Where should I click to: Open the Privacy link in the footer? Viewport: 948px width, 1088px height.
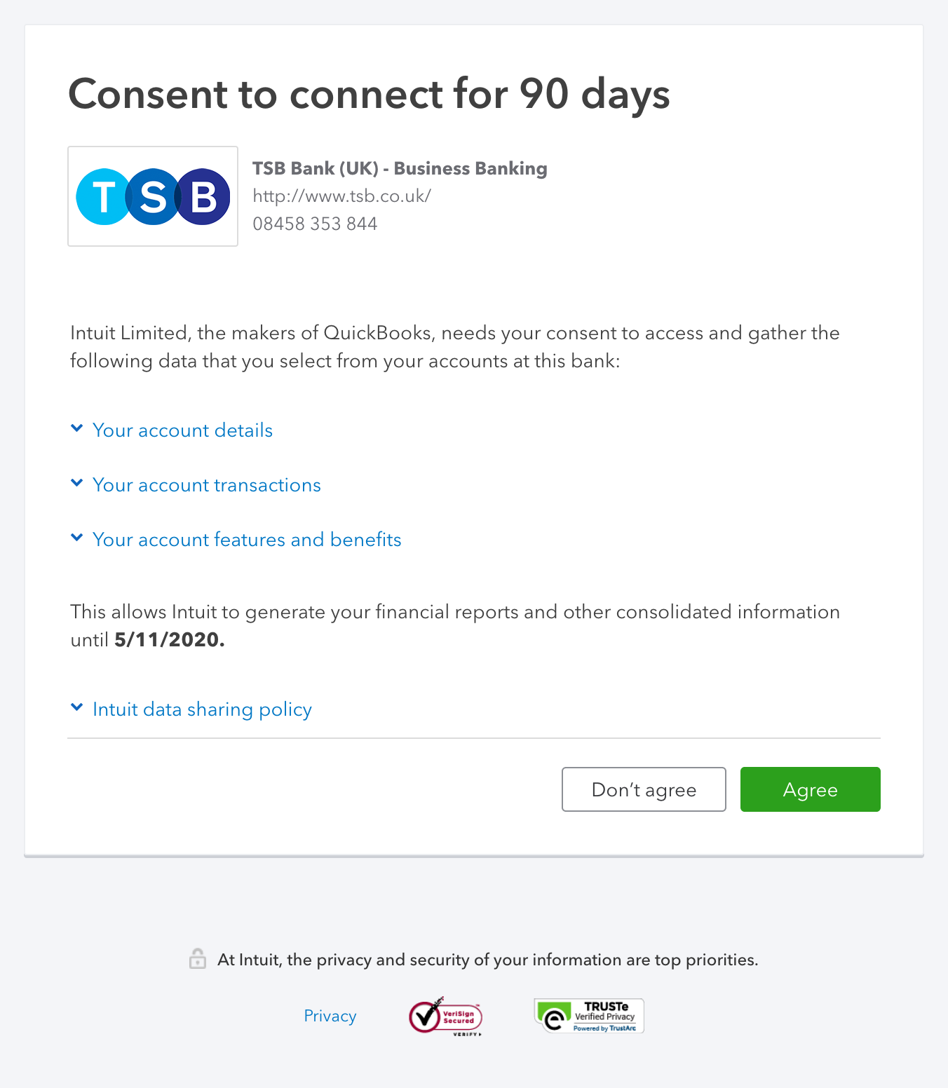pyautogui.click(x=330, y=1016)
